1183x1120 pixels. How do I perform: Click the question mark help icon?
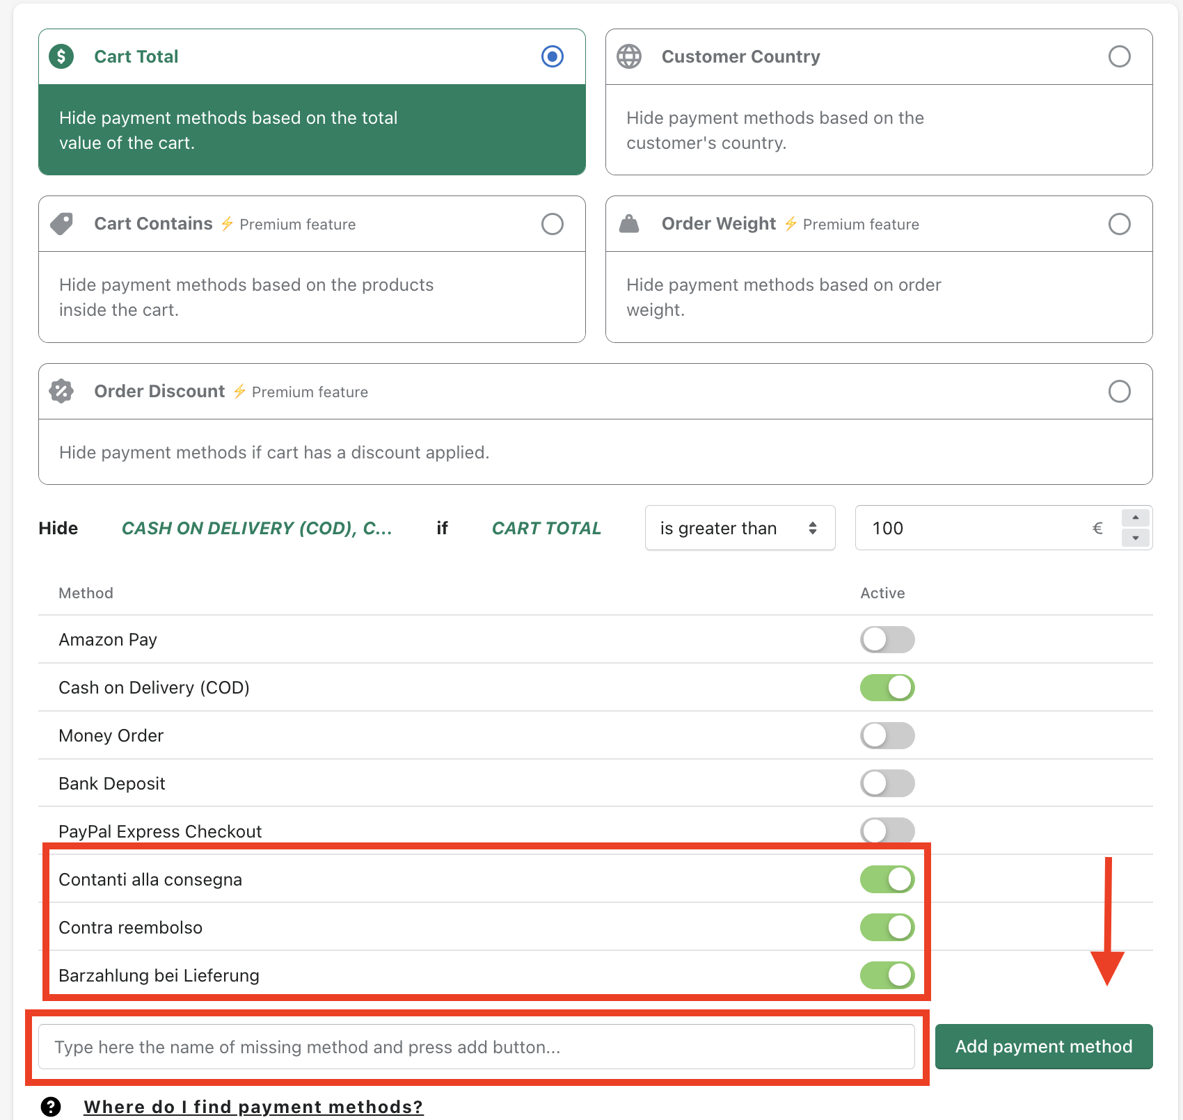(51, 1106)
